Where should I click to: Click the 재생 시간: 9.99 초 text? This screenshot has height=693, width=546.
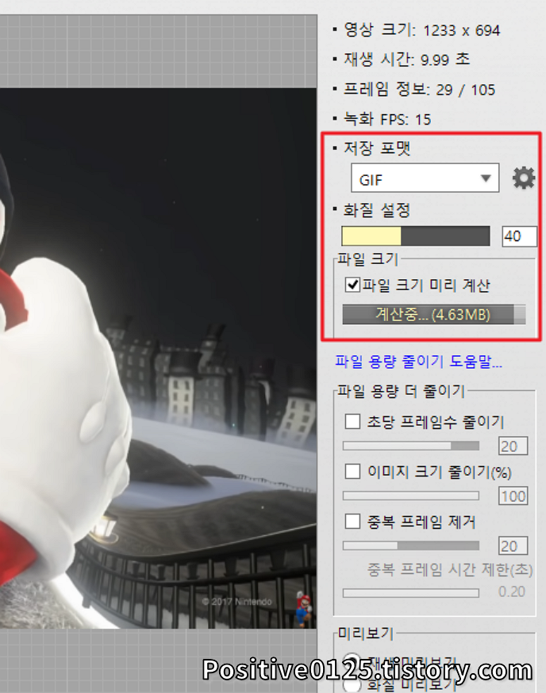tap(406, 59)
